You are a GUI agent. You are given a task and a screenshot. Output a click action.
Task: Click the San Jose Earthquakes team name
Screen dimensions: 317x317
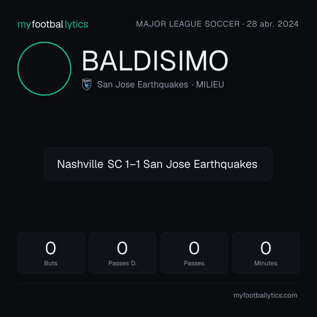pyautogui.click(x=143, y=85)
